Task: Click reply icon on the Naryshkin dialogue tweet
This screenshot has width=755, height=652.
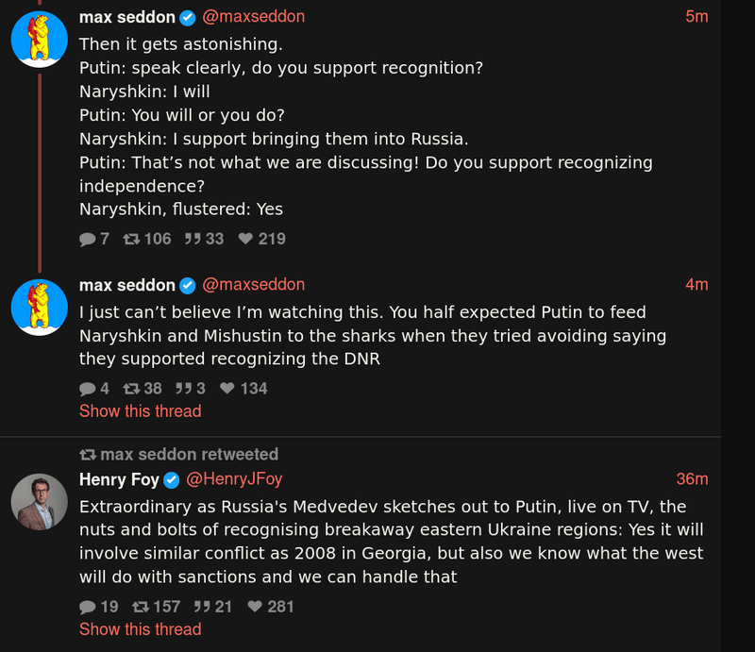Action: [88, 240]
